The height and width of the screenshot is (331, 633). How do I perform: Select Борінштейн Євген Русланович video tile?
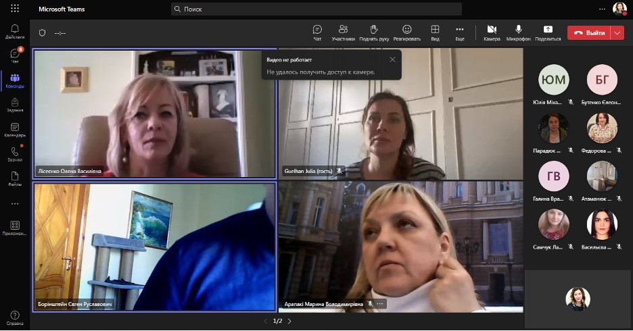click(155, 247)
